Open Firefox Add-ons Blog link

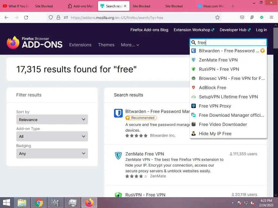tap(149, 30)
